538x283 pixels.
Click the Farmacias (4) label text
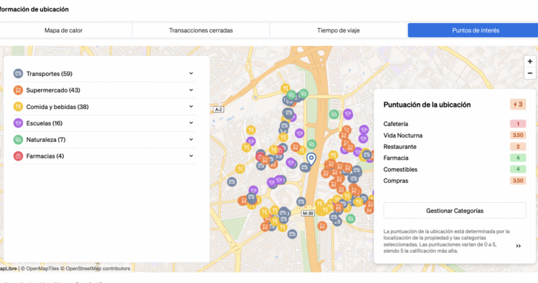point(45,156)
